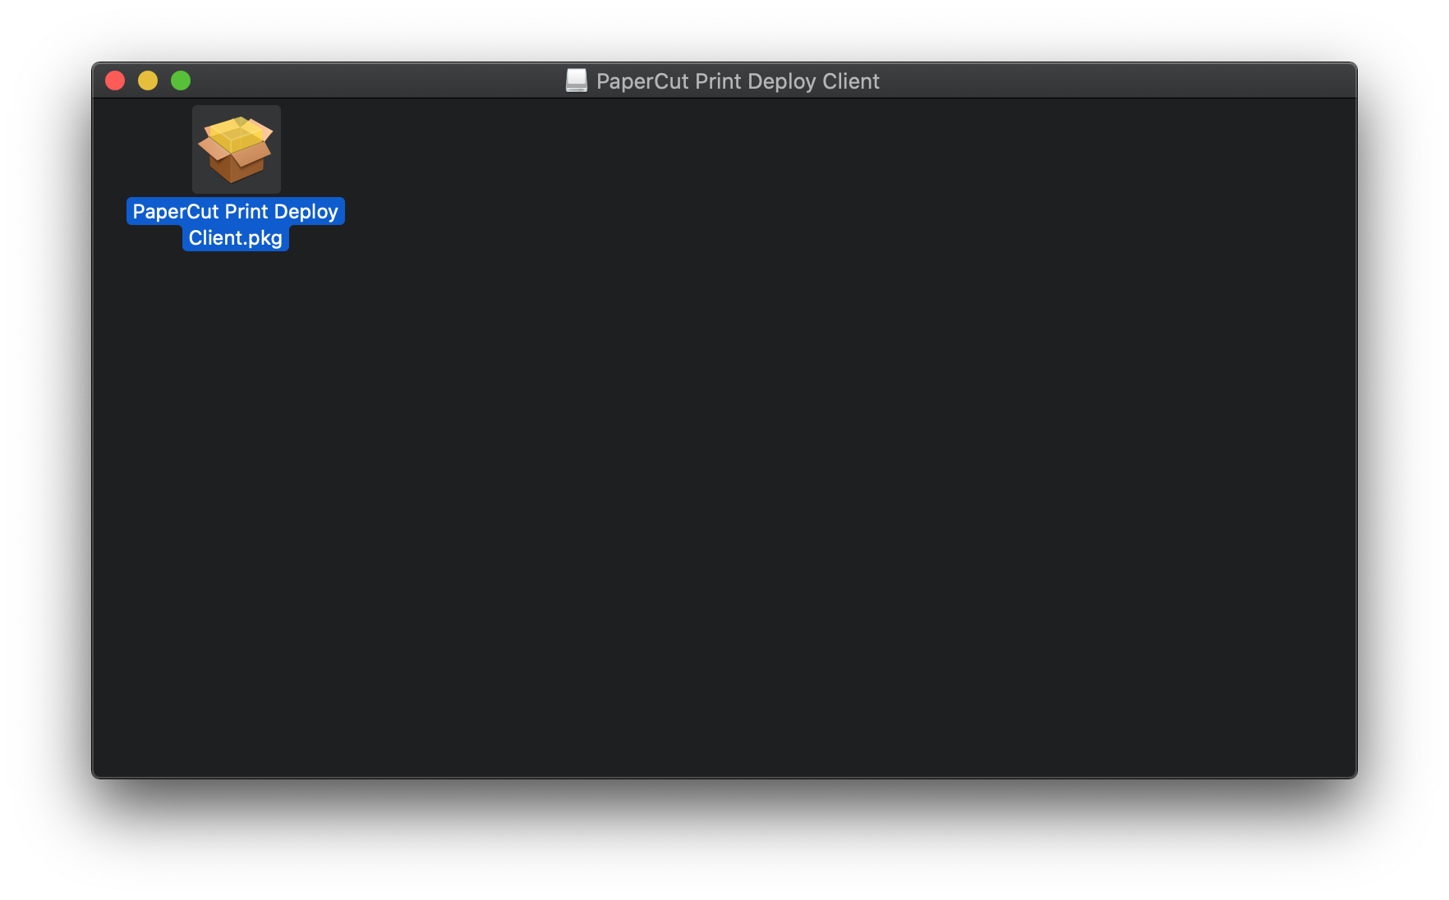Click the black desktop area above the window
This screenshot has width=1449, height=900.
pos(724,30)
